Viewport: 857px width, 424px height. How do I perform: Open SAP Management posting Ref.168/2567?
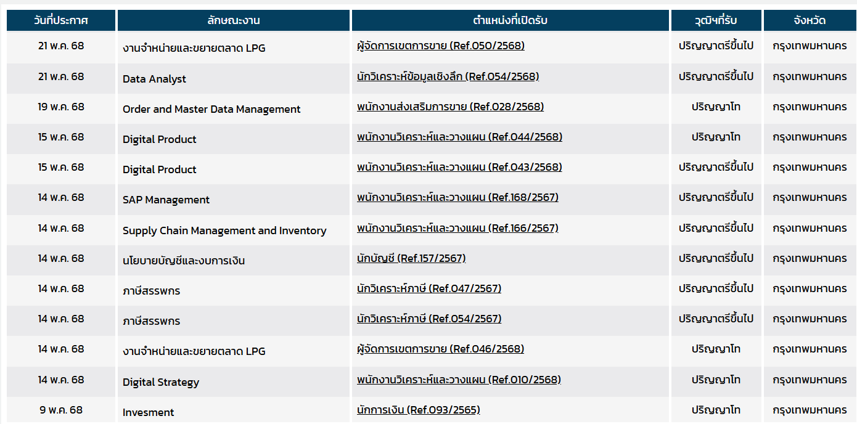point(457,197)
